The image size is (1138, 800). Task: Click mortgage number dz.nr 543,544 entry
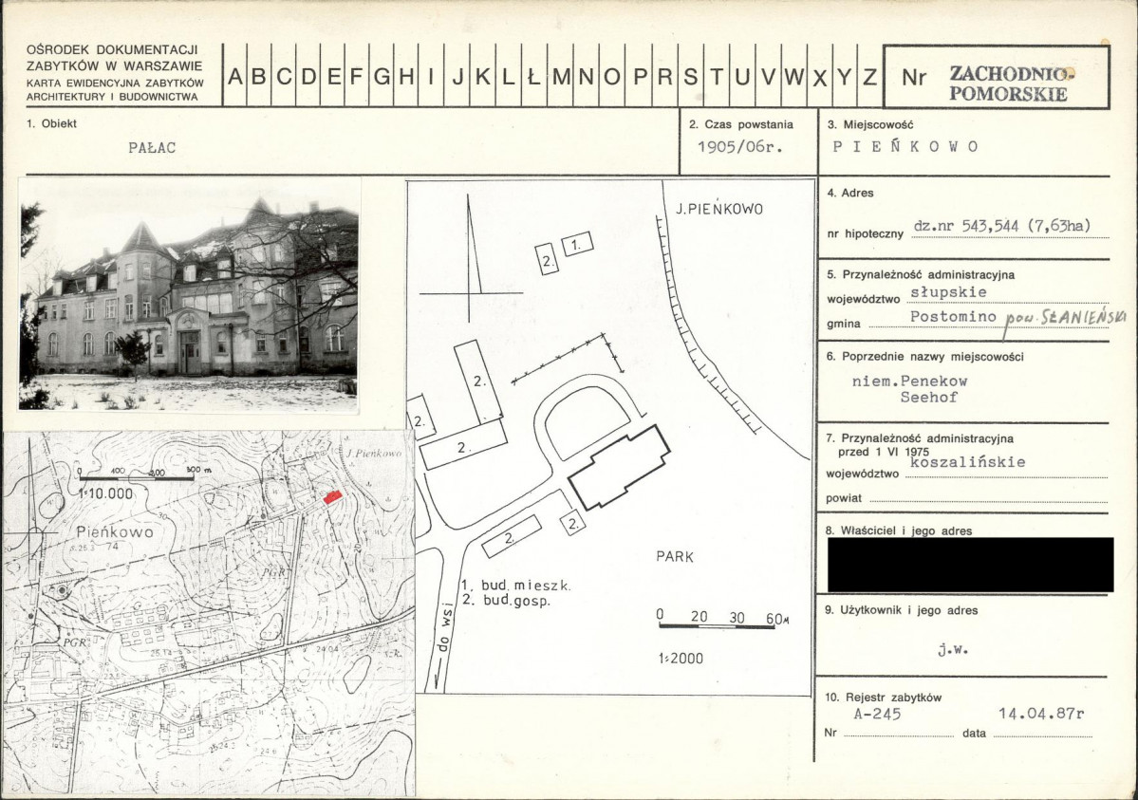[1001, 226]
